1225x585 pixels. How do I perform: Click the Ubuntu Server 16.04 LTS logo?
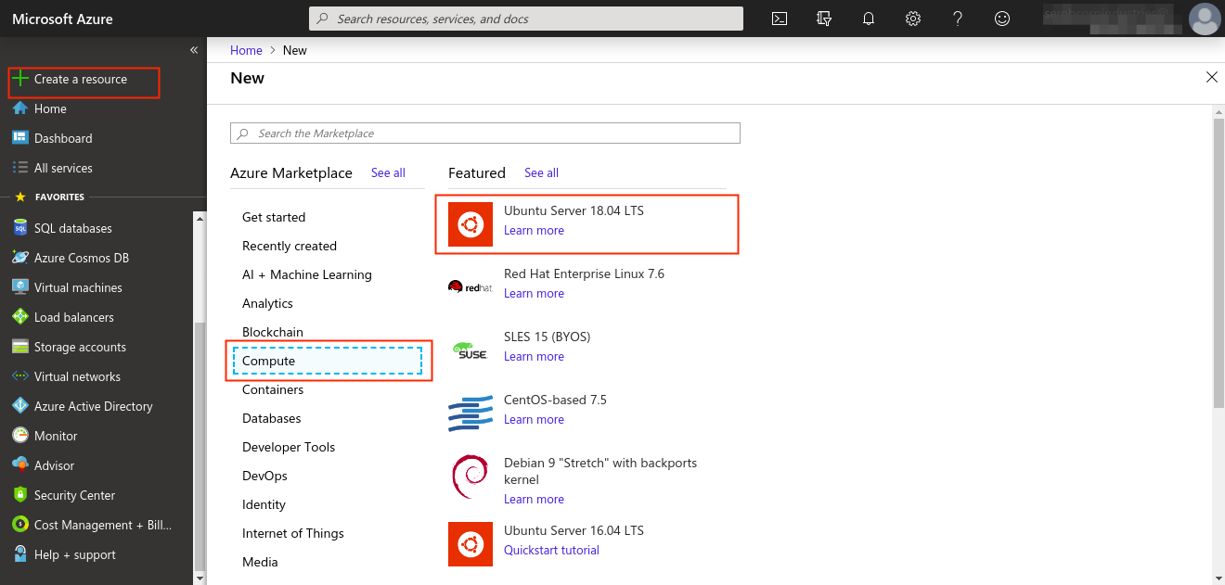[x=471, y=544]
